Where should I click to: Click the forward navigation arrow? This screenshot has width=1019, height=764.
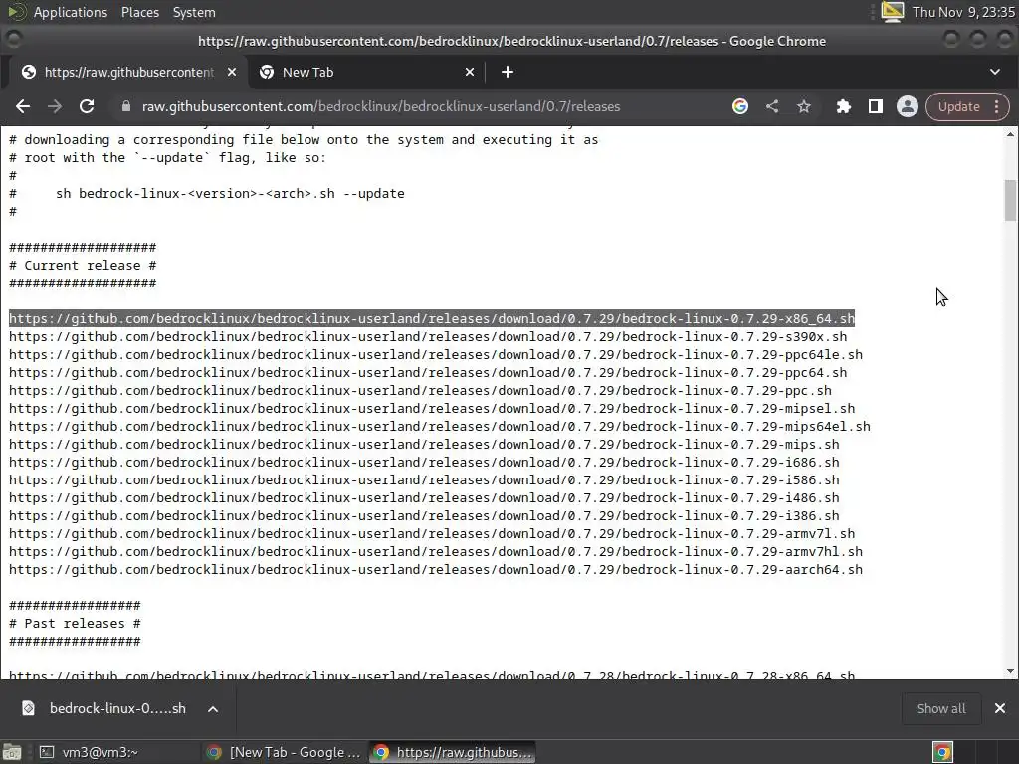[55, 107]
